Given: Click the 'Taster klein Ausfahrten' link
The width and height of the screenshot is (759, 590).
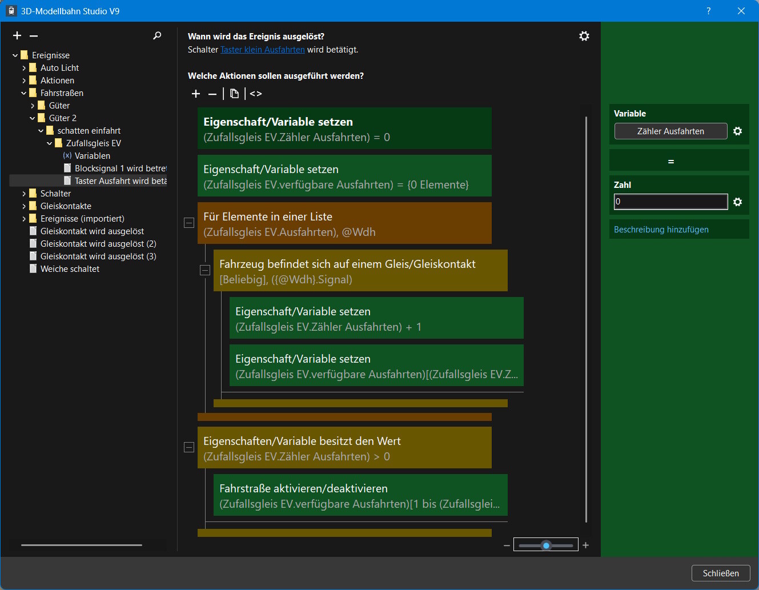Looking at the screenshot, I should pyautogui.click(x=263, y=50).
